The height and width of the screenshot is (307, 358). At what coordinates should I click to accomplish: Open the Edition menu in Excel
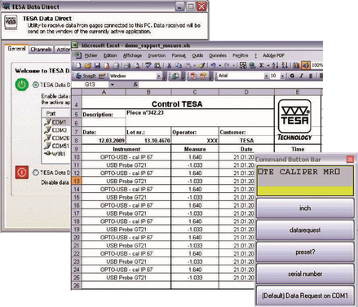110,55
